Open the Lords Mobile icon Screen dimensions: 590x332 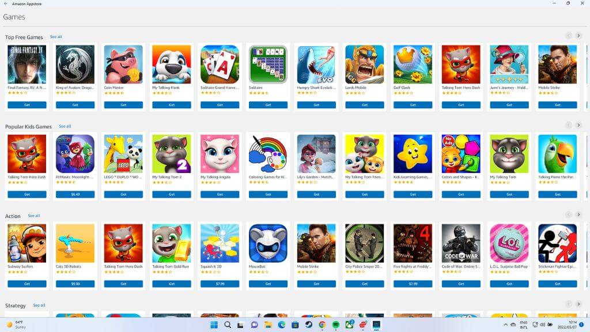[365, 65]
